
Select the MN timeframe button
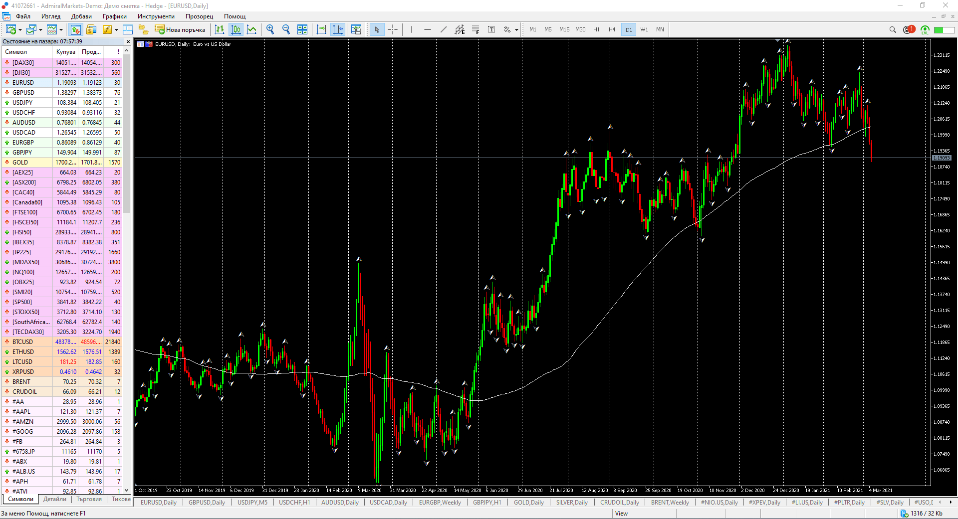tap(660, 29)
